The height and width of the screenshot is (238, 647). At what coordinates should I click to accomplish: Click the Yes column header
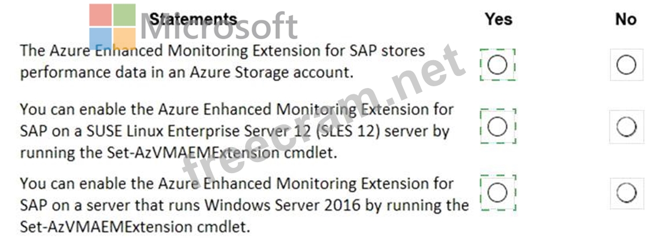(x=498, y=19)
